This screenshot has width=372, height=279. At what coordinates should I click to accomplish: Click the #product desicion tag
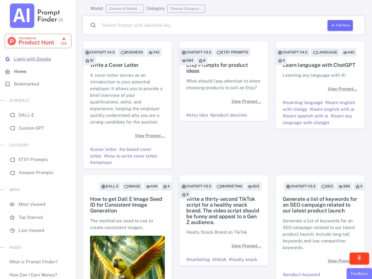[228, 115]
